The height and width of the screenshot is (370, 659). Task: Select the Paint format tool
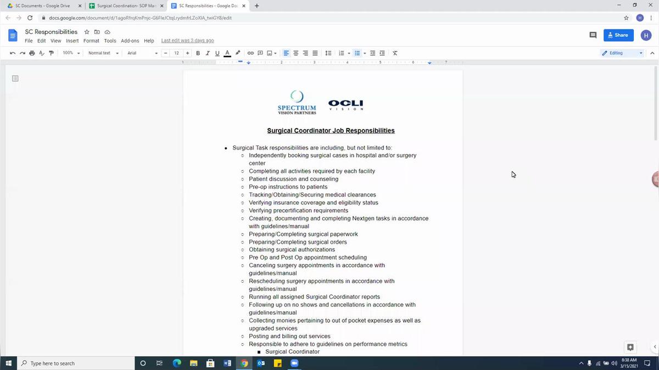[52, 53]
